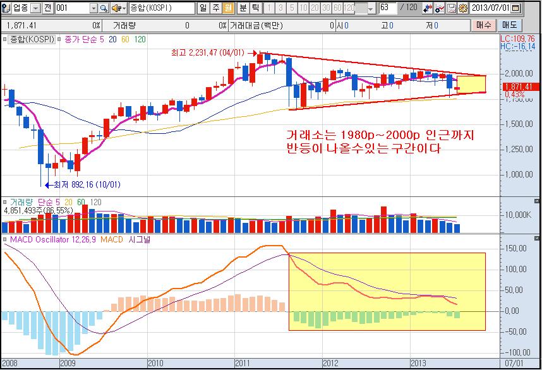Click the MACD Oscillator 12,26,9 label

[53, 239]
